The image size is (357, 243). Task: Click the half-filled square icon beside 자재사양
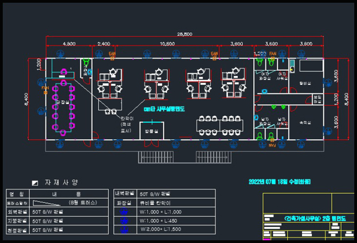(35, 182)
